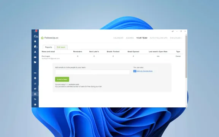Click the 'Emails Tracked' column header
219x137 pixels.
(113, 52)
